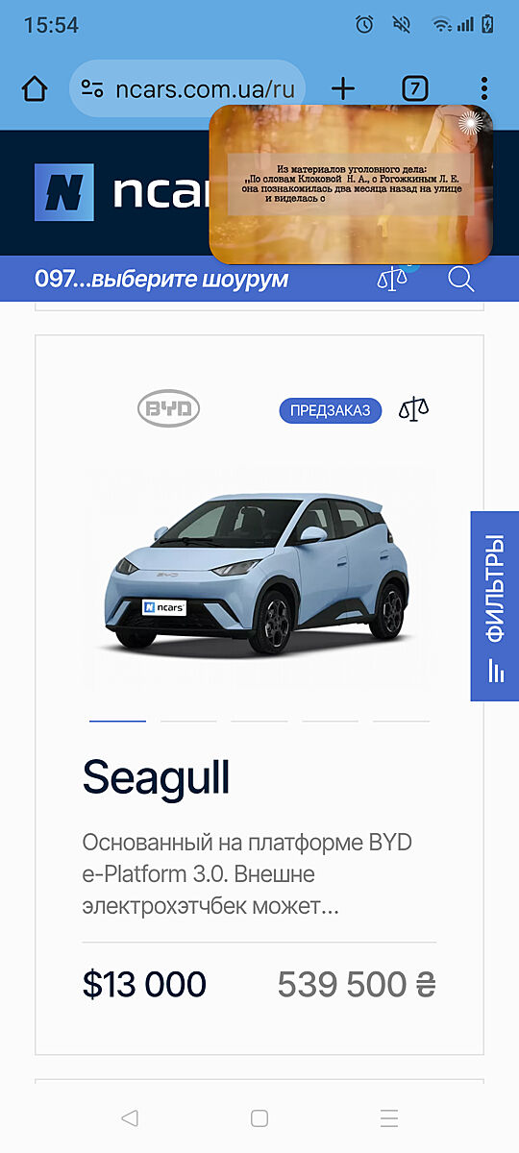Open the site search magnifier
The image size is (519, 1153).
461,280
